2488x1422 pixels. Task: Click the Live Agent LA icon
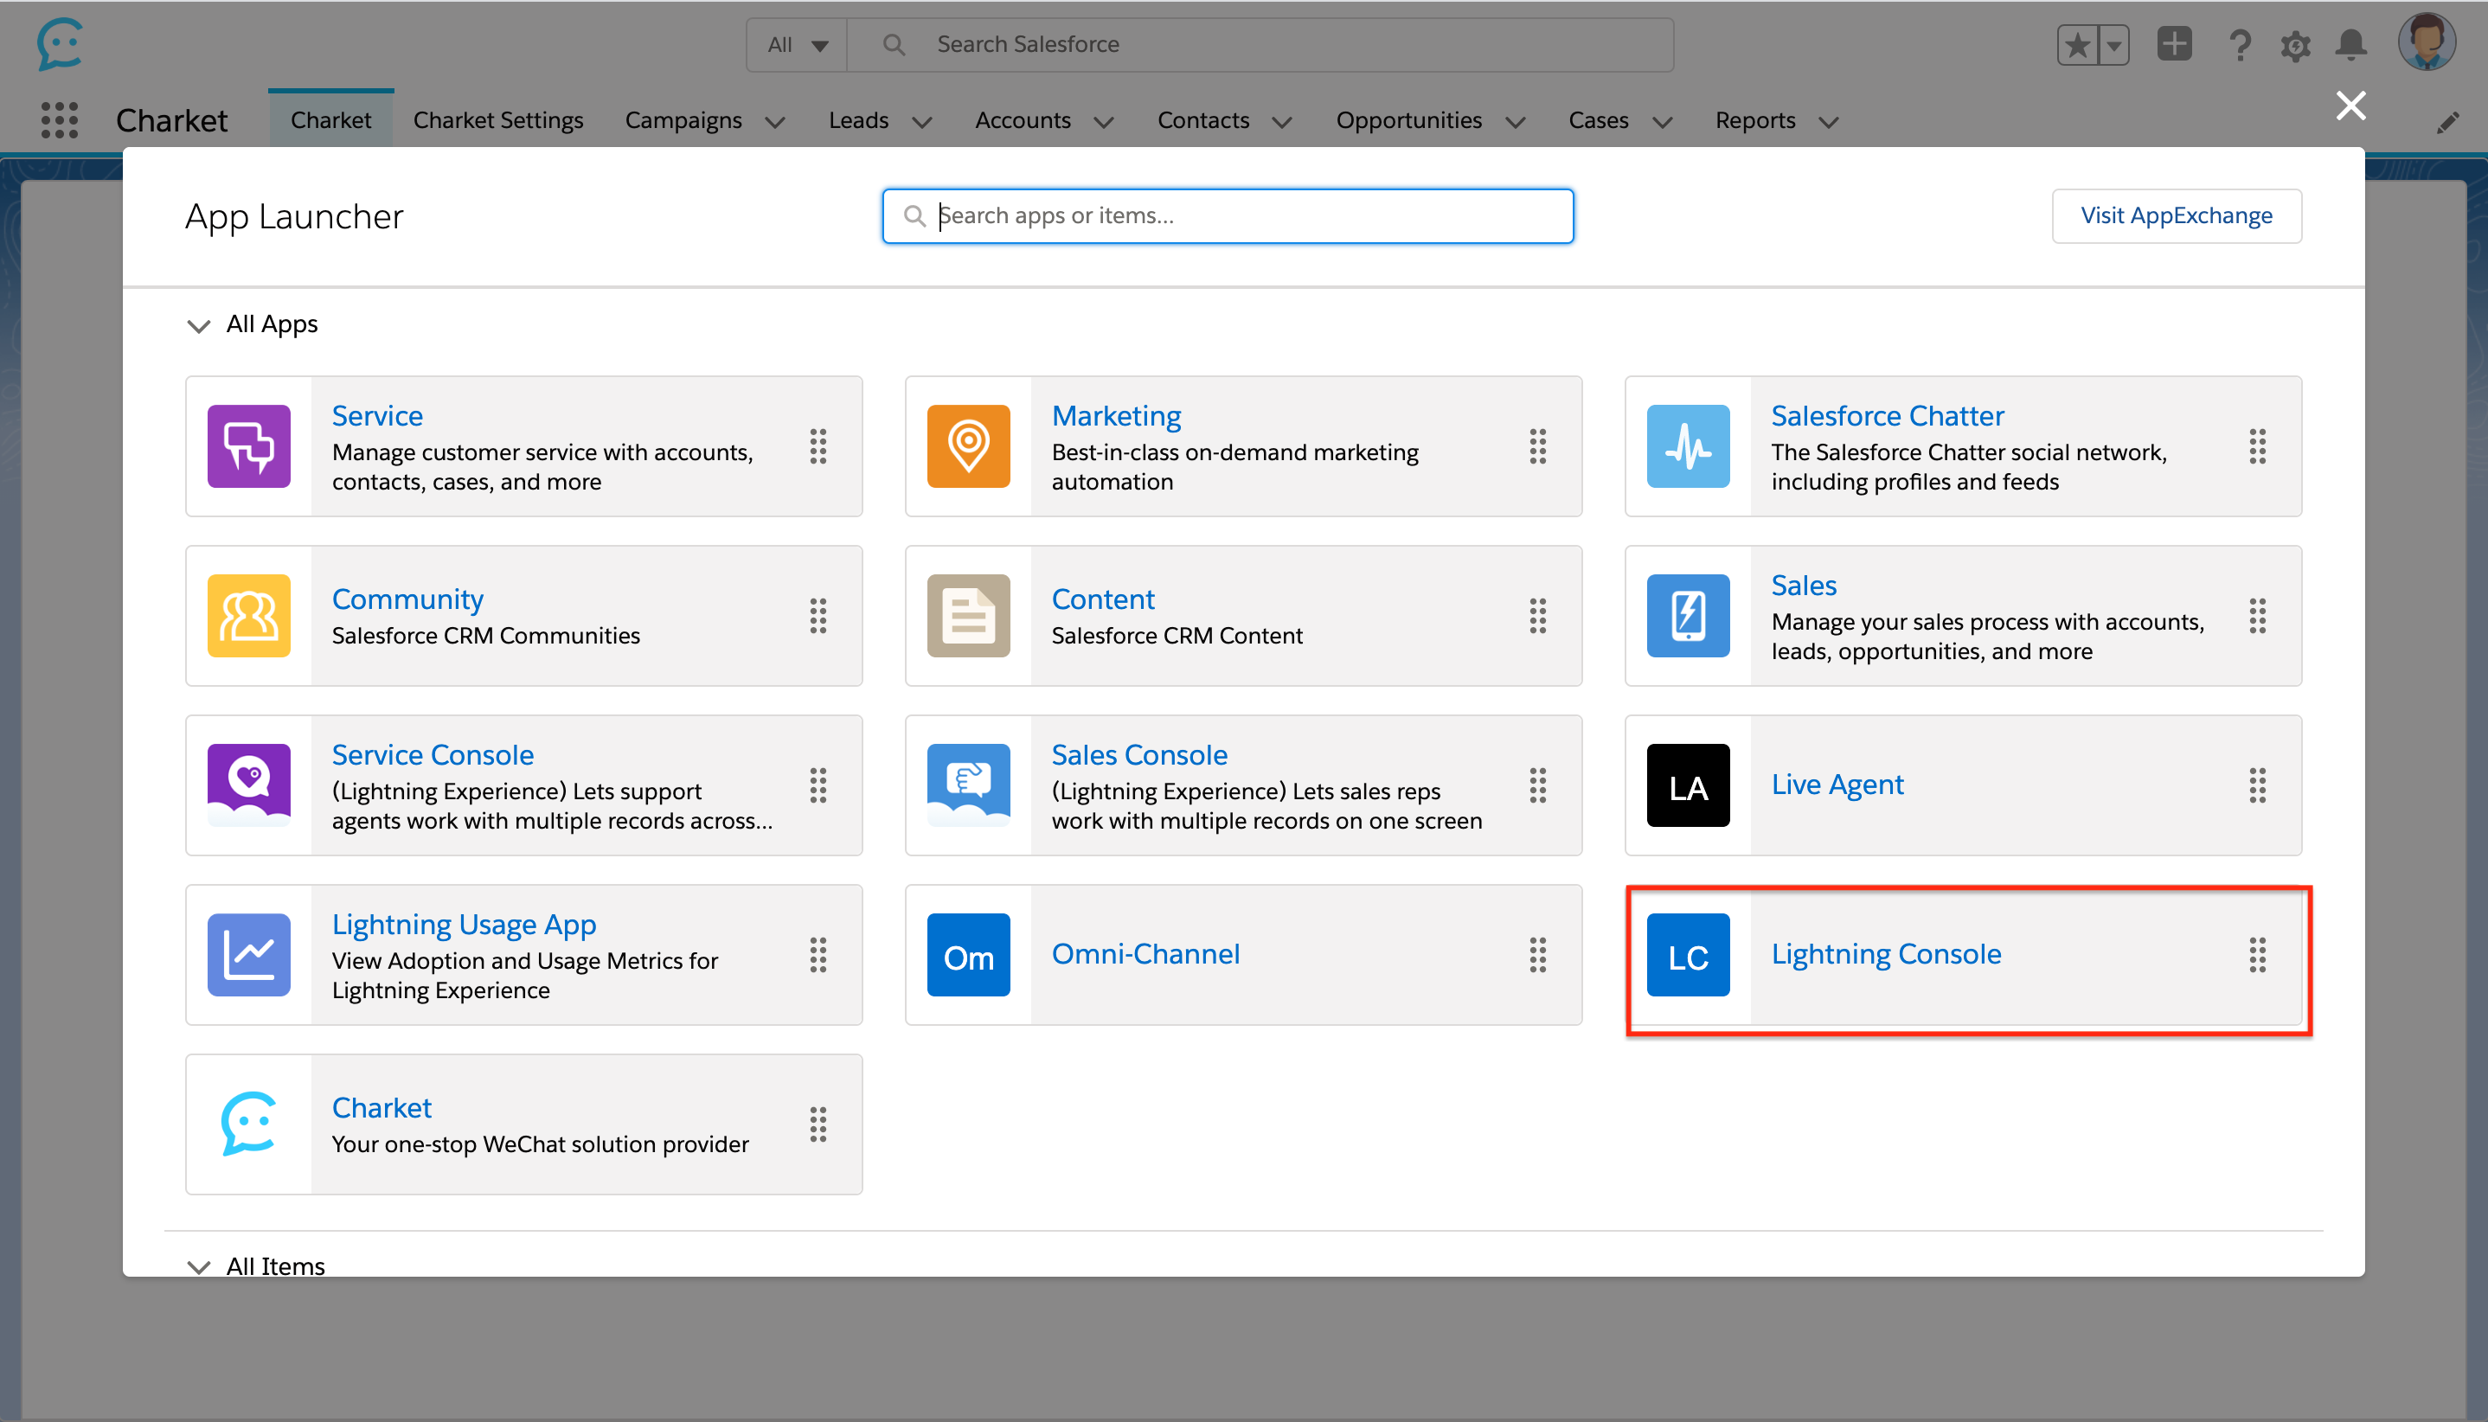(x=1688, y=785)
